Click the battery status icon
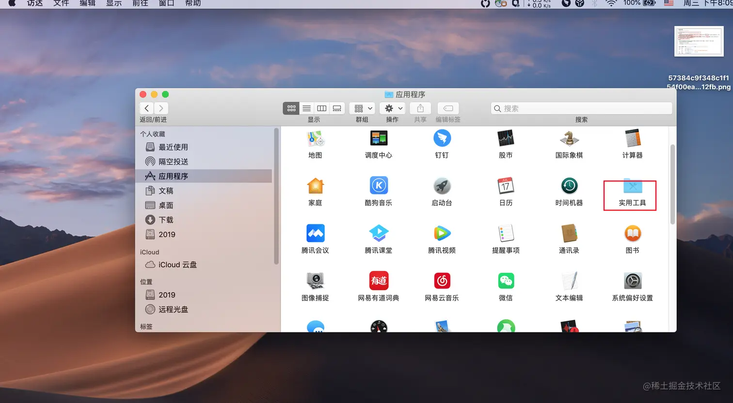The height and width of the screenshot is (403, 733). coord(649,3)
